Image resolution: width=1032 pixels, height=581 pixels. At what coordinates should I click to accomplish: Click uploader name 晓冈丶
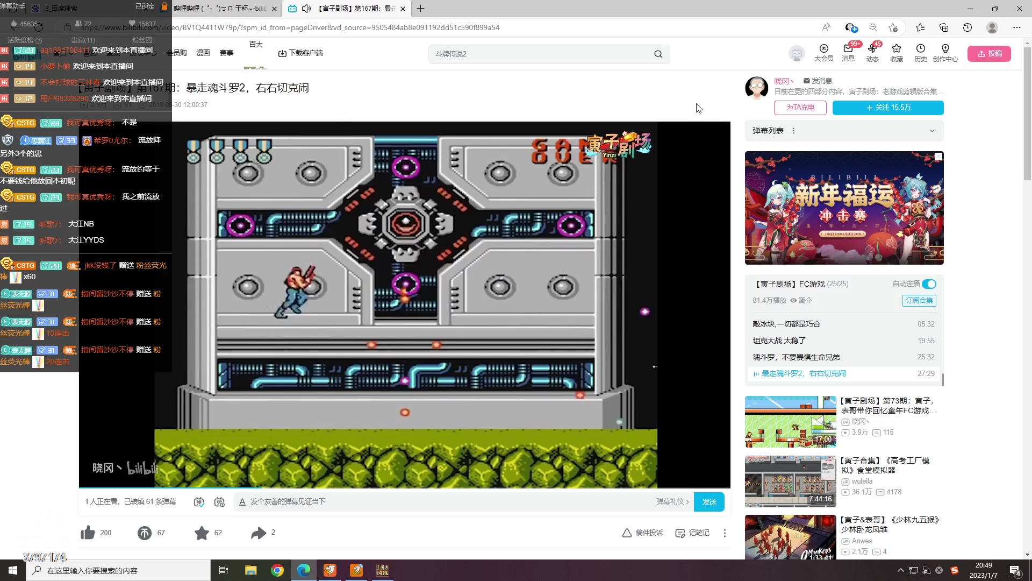[x=784, y=81]
